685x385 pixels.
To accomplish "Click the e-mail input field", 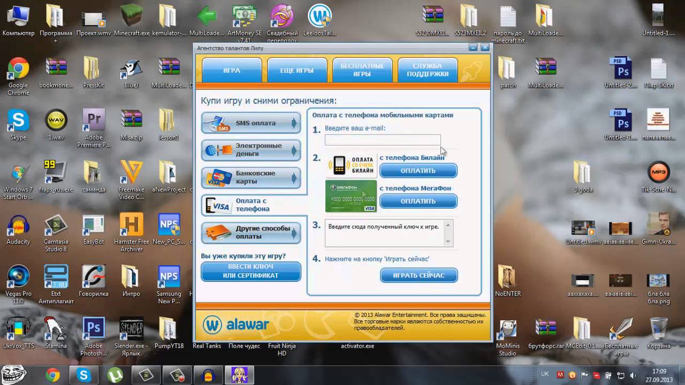I will pos(383,140).
